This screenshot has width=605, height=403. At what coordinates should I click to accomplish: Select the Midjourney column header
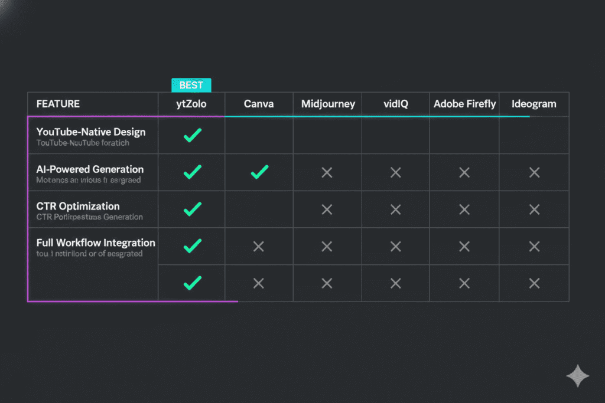point(328,104)
